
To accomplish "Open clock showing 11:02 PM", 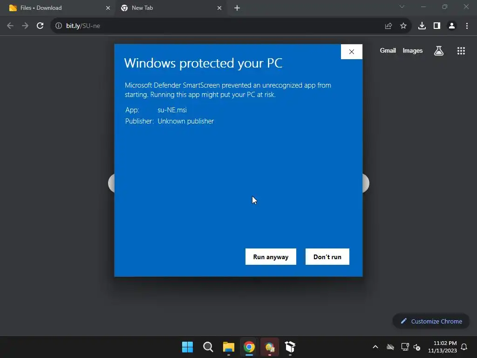I will pyautogui.click(x=443, y=347).
